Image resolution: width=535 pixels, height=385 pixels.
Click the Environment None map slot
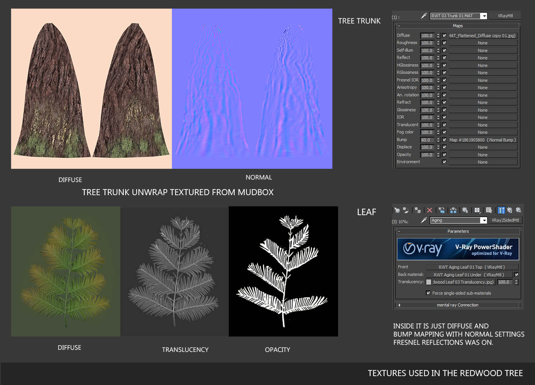pos(483,162)
